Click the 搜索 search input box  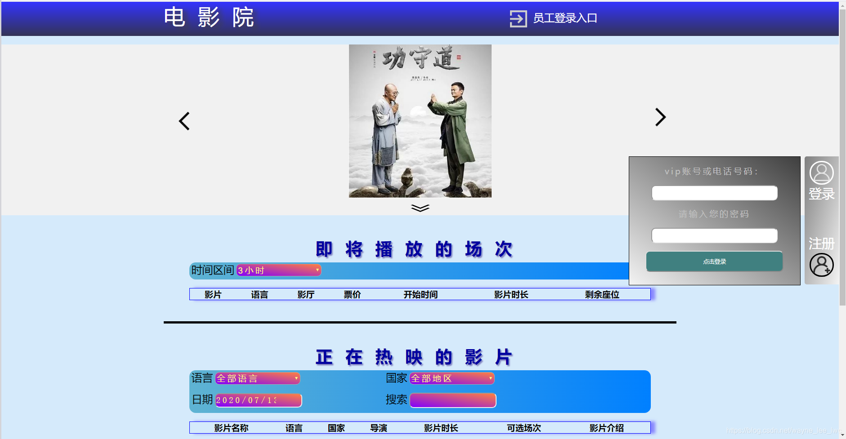pos(452,400)
